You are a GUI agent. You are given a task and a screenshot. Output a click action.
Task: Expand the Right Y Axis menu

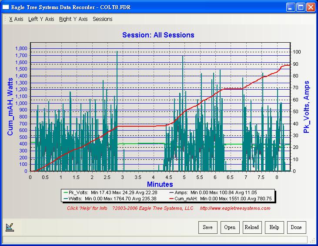tap(73, 19)
